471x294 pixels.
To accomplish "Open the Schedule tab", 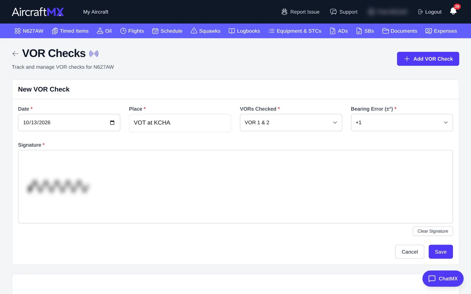I will pyautogui.click(x=167, y=31).
